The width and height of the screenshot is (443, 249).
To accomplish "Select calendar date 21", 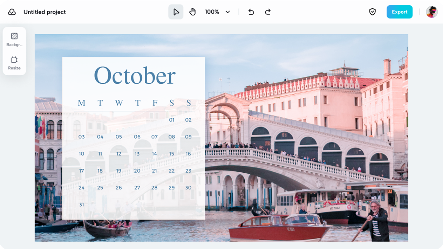I will 154,171.
